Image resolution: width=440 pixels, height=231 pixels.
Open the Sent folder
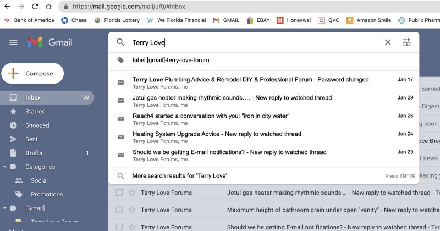tap(47, 139)
